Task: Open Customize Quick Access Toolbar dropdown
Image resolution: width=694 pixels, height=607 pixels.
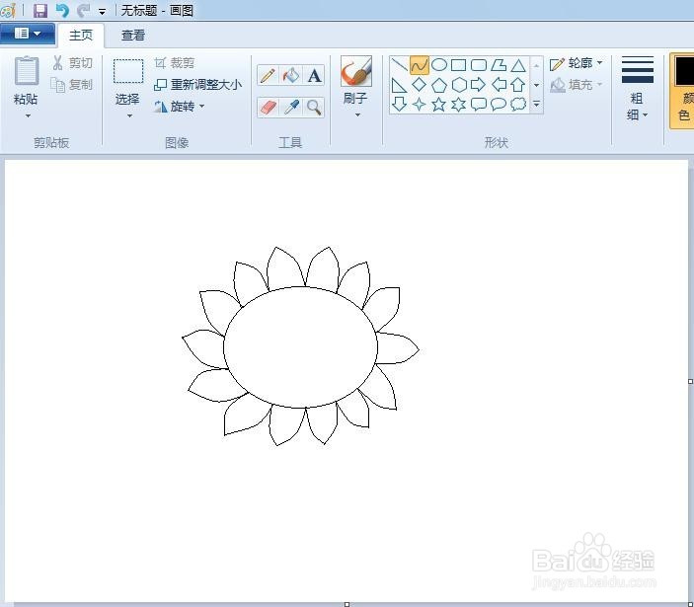Action: pos(103,12)
